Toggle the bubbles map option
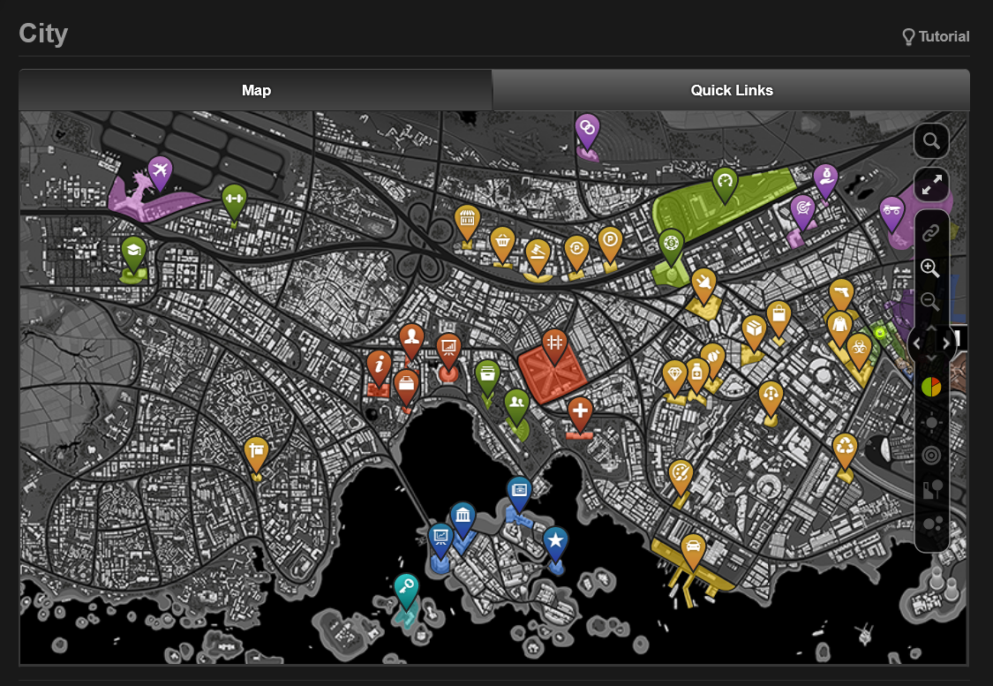The width and height of the screenshot is (993, 686). pyautogui.click(x=932, y=524)
